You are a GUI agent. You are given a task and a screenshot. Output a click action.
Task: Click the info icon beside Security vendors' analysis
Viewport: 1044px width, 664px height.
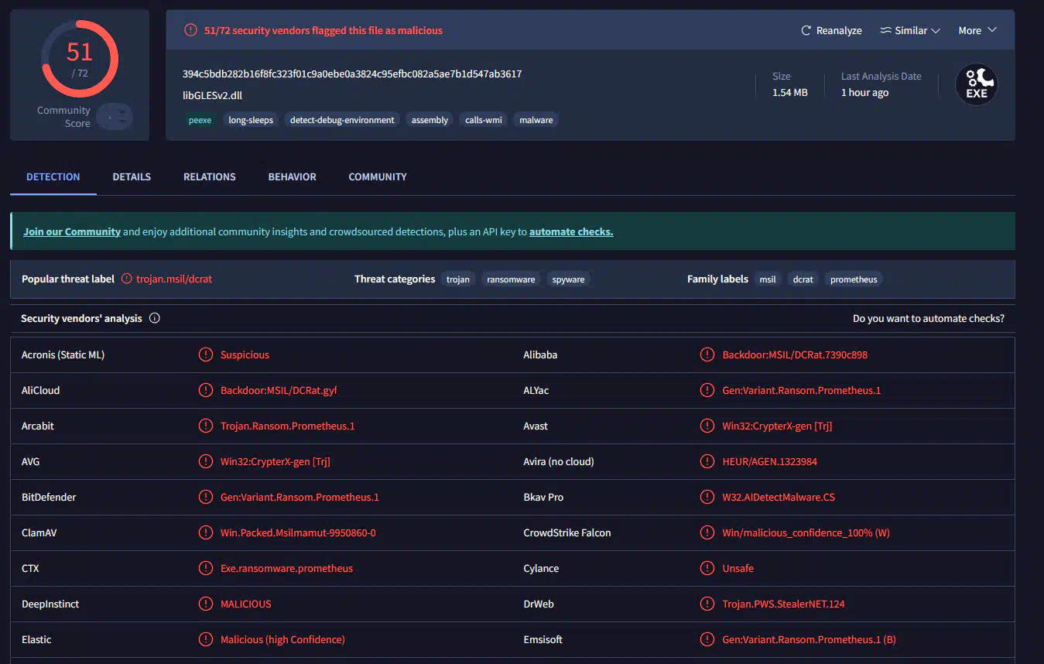tap(155, 318)
